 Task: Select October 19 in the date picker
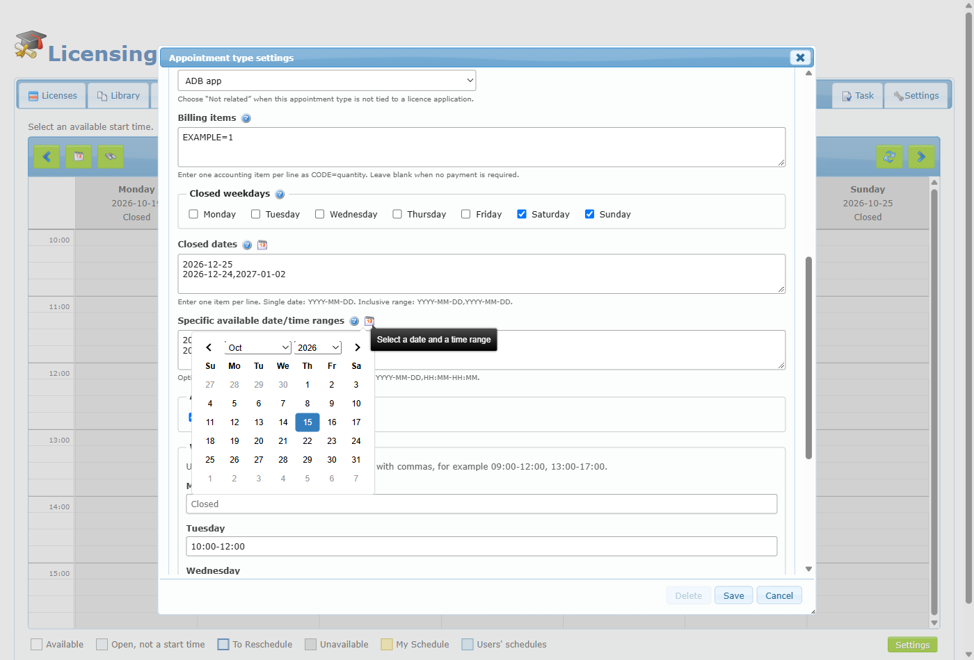click(234, 441)
